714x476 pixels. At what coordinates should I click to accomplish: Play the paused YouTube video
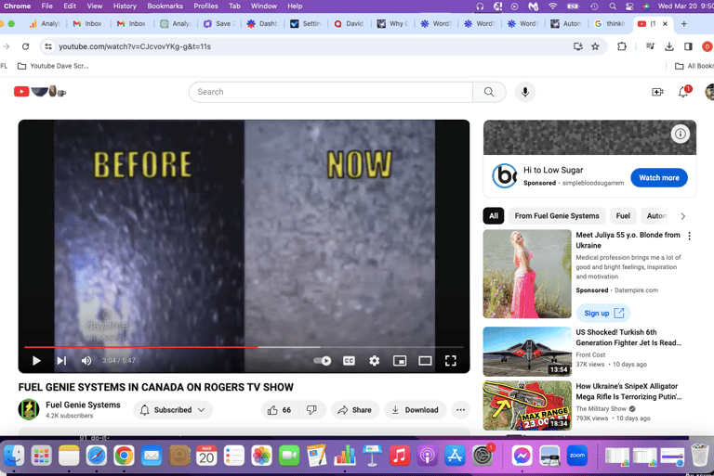pos(36,361)
